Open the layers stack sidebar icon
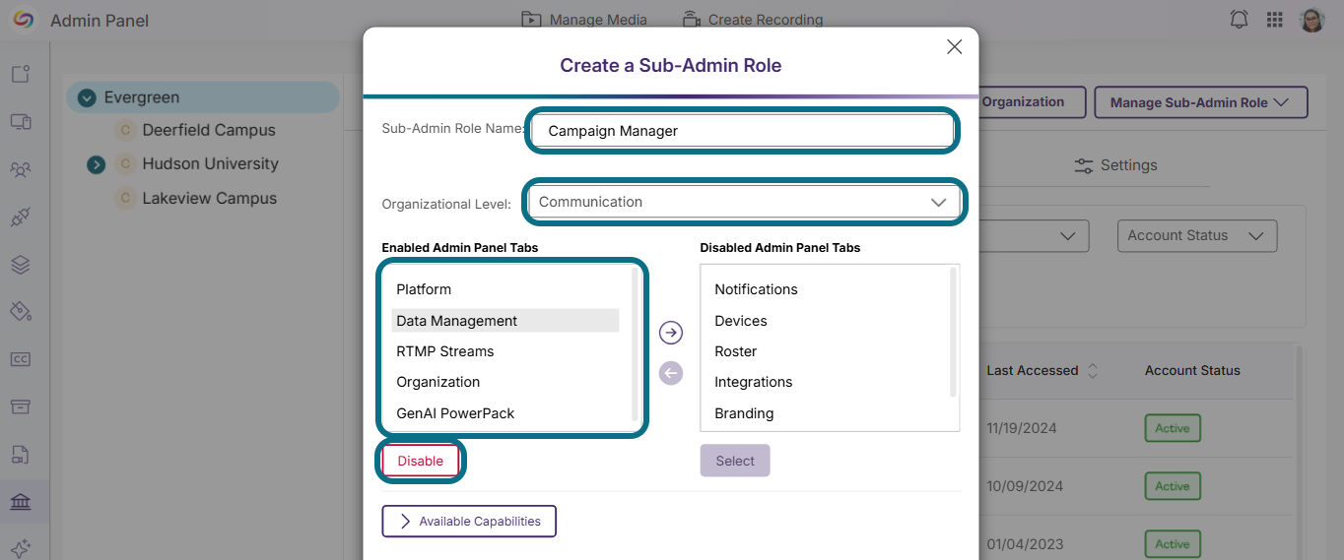Image resolution: width=1344 pixels, height=560 pixels. click(x=21, y=265)
